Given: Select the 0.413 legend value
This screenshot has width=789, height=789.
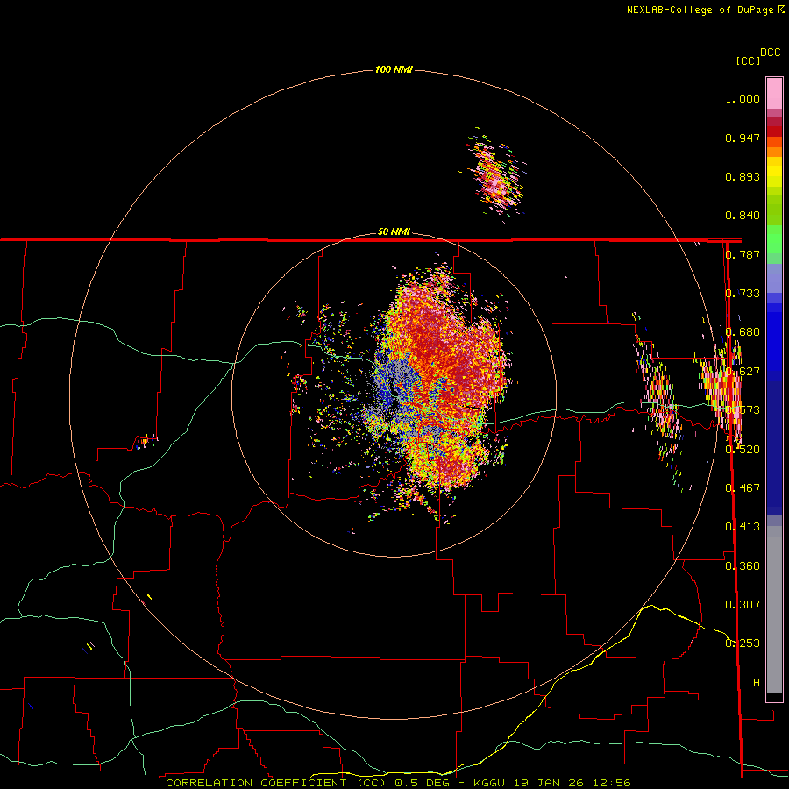Looking at the screenshot, I should click(x=743, y=526).
